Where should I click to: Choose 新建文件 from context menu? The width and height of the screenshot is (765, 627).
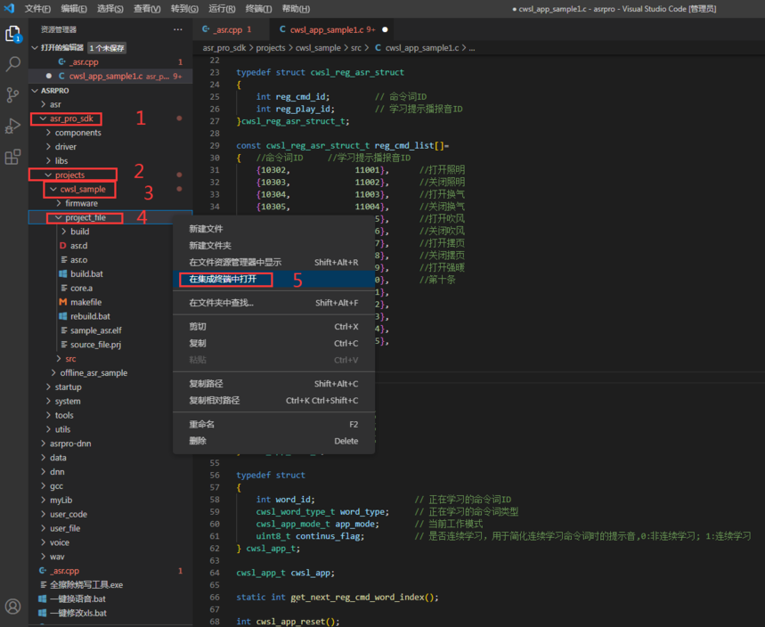[x=273, y=229]
